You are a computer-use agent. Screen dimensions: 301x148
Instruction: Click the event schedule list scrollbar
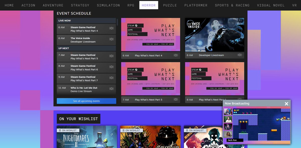point(117,22)
